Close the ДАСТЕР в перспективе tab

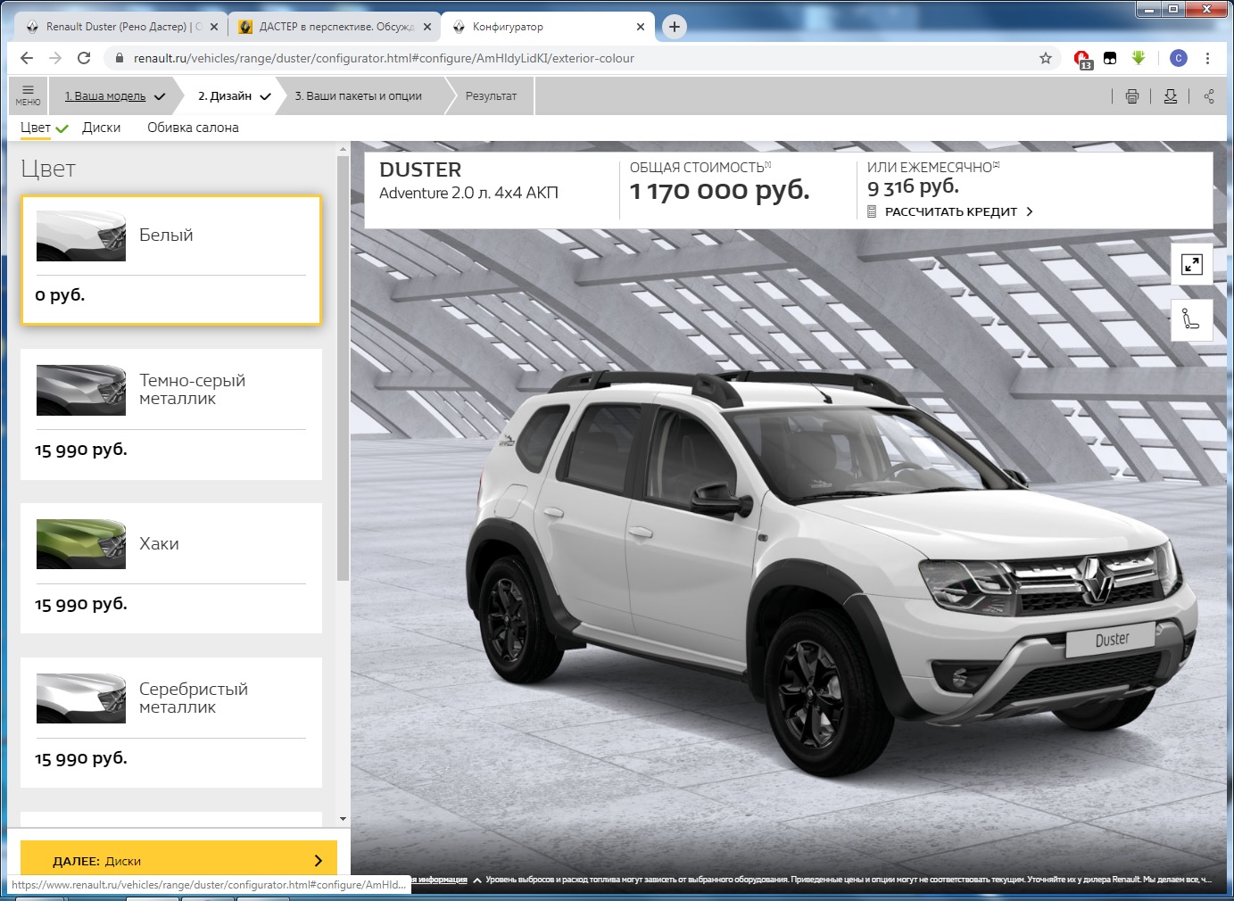click(x=427, y=27)
